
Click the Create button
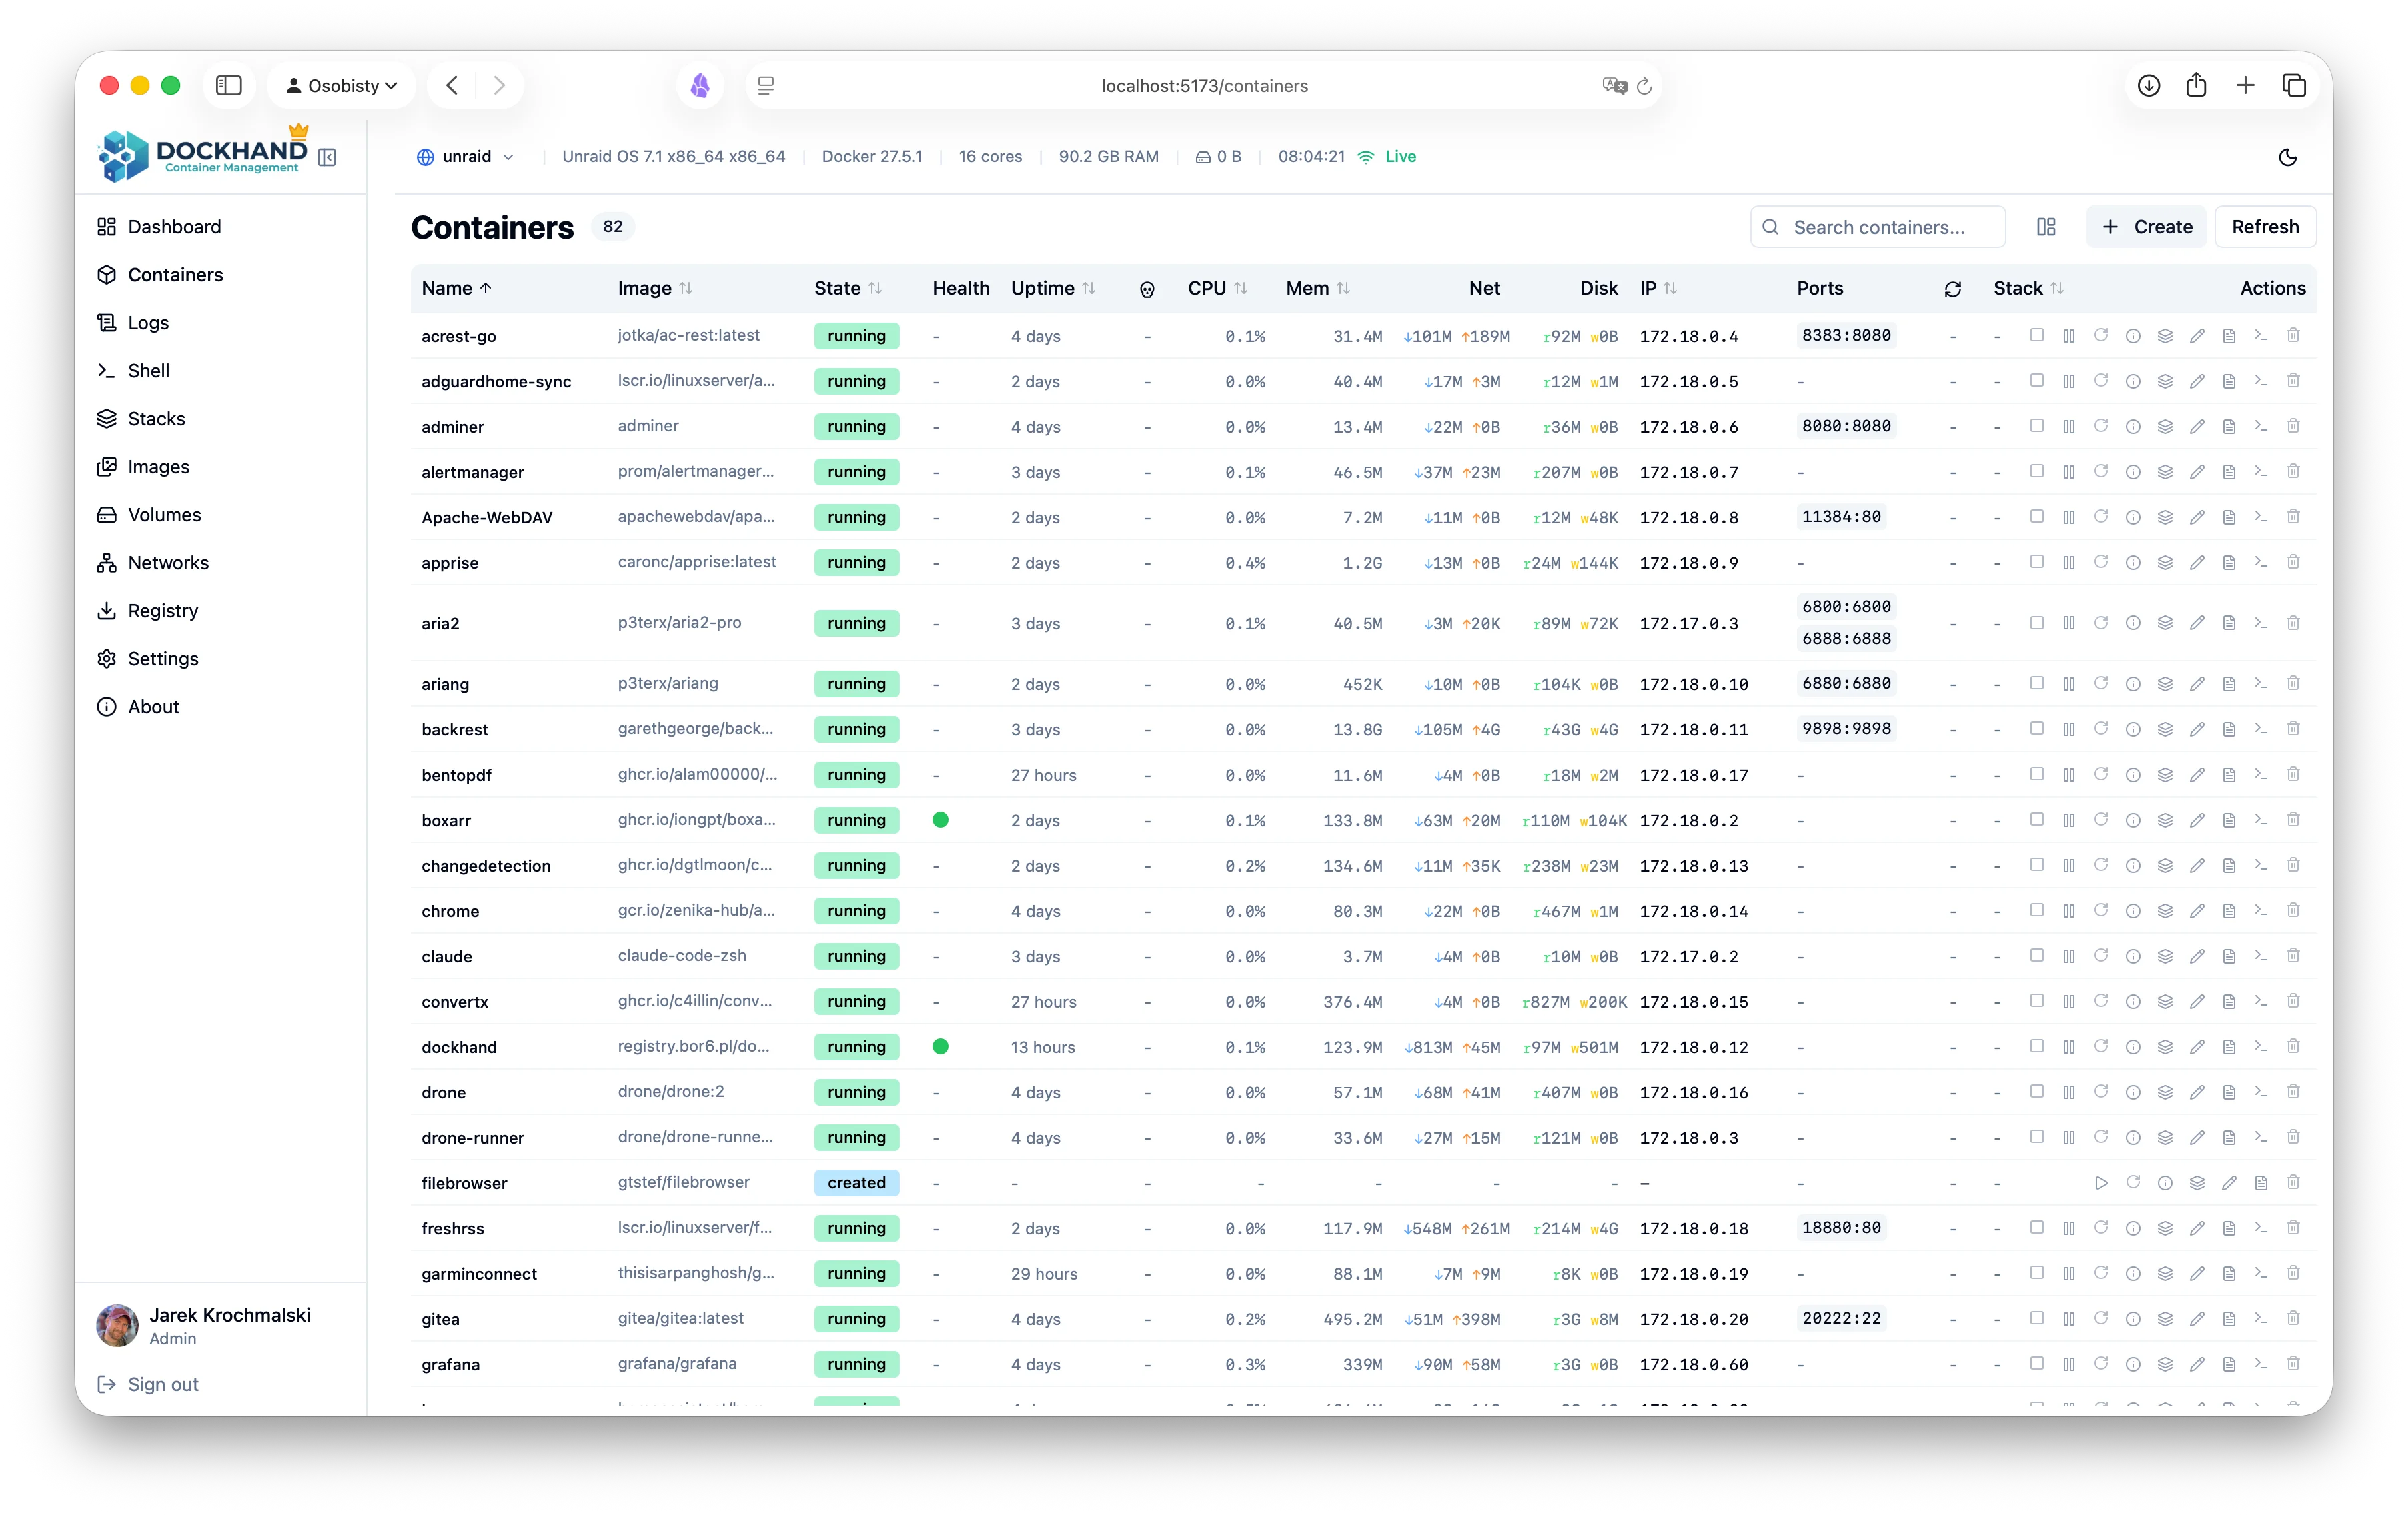point(2146,227)
